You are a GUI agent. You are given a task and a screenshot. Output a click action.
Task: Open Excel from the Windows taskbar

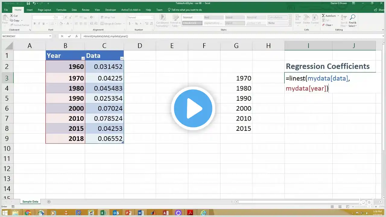coord(103,213)
